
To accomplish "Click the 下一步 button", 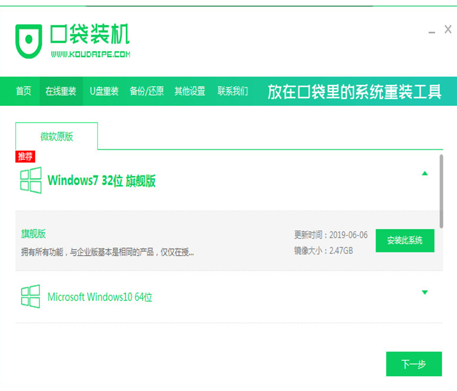I will [x=413, y=364].
